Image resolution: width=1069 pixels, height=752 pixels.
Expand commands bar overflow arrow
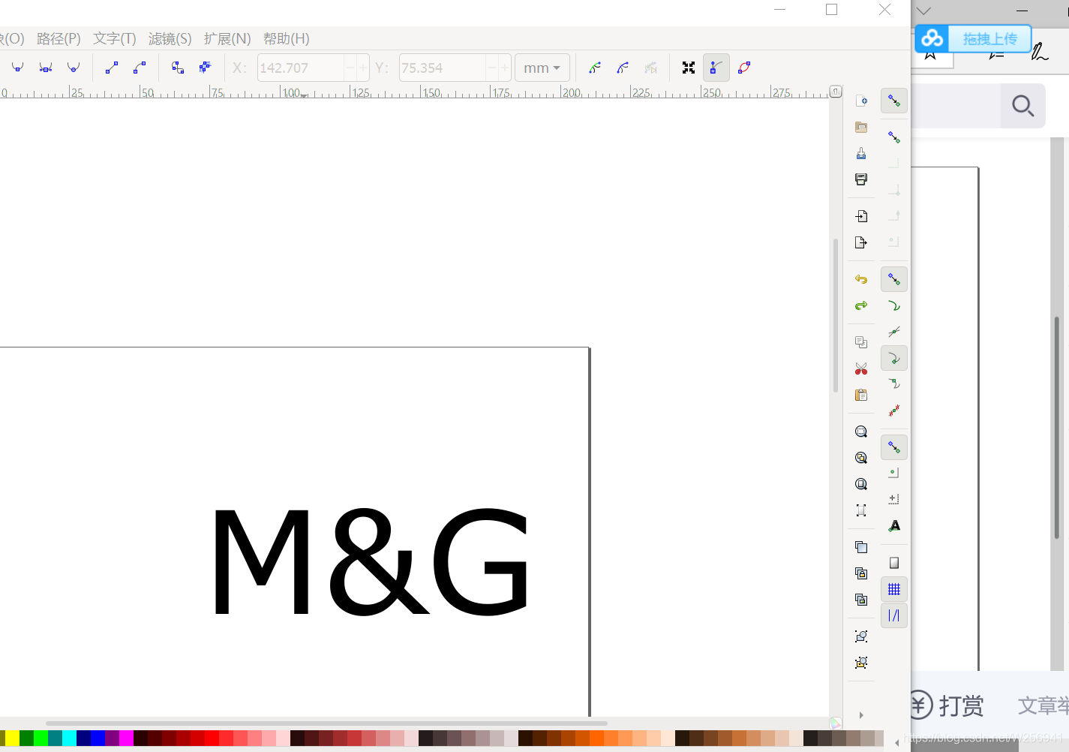tap(861, 715)
